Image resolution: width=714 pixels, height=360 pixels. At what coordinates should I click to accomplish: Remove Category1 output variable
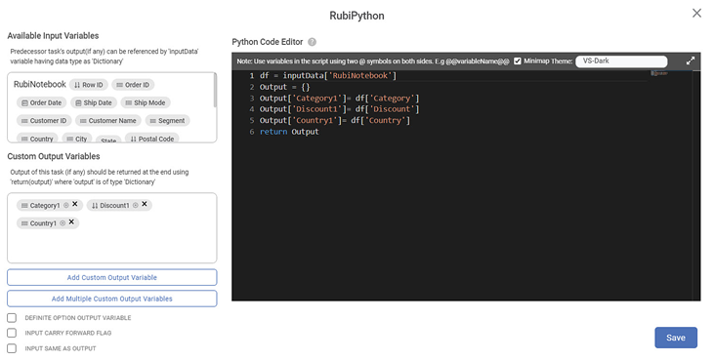coord(74,204)
